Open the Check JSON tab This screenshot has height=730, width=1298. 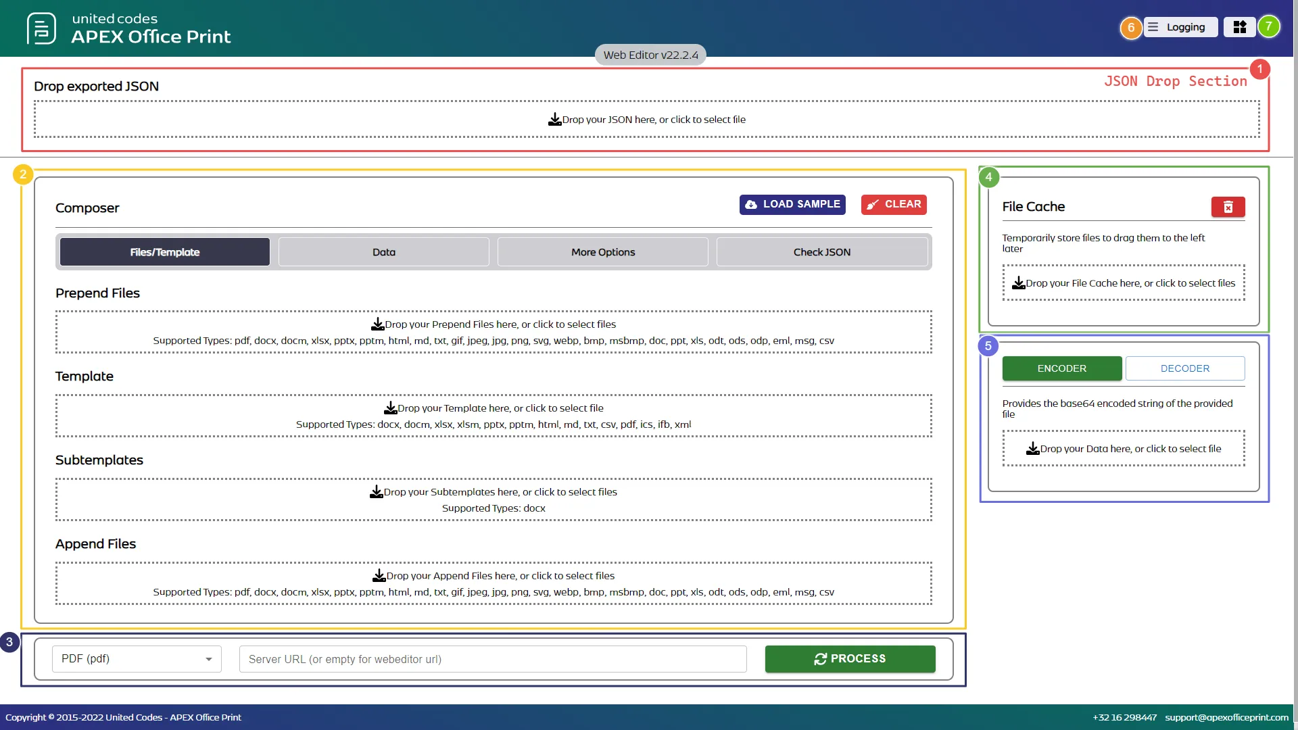point(822,252)
